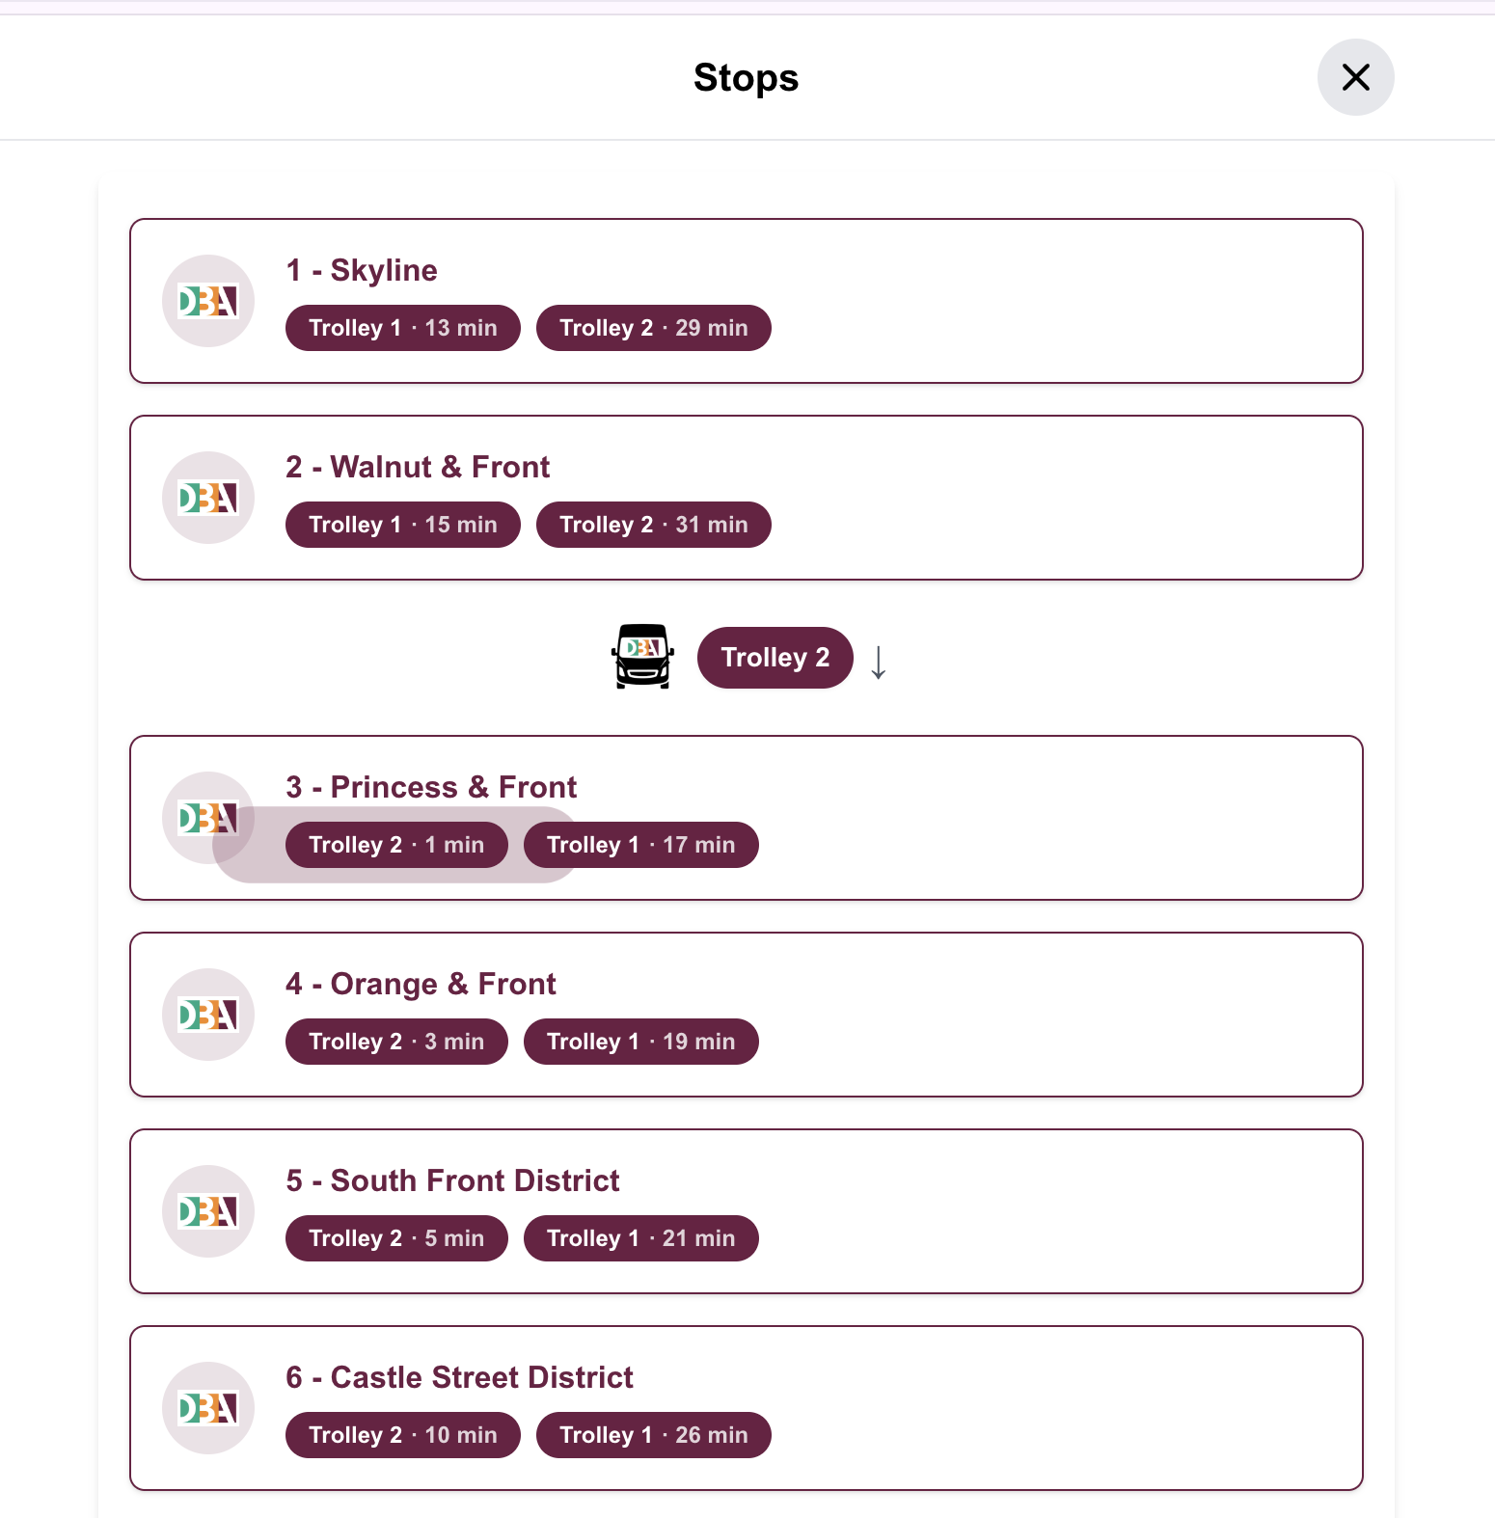Select the Trolley 2 1 min badge
This screenshot has height=1518, width=1495.
[395, 844]
